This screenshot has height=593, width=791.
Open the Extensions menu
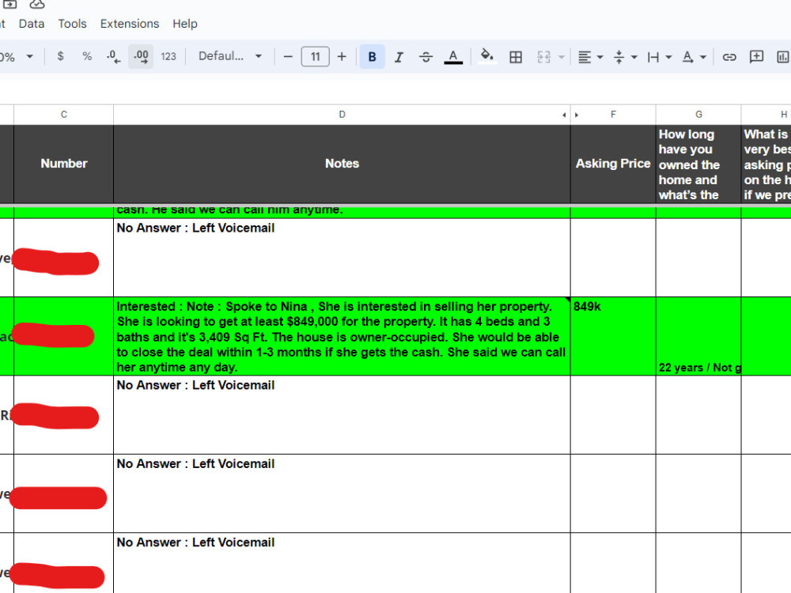pyautogui.click(x=130, y=24)
